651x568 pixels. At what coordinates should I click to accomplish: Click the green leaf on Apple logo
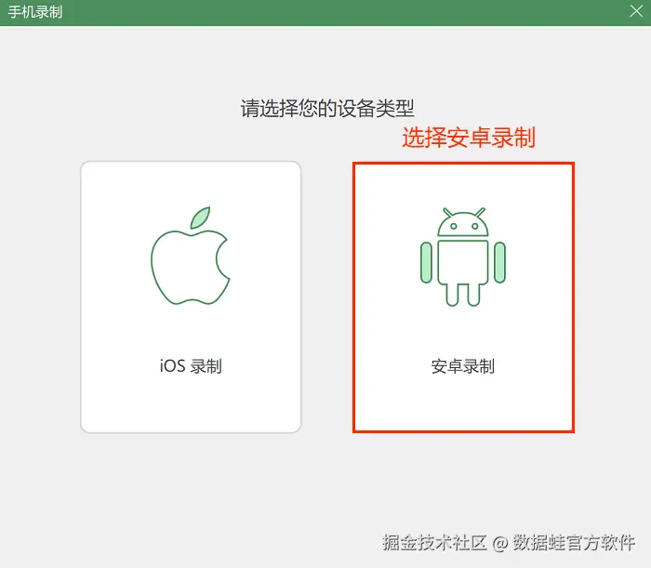(201, 218)
